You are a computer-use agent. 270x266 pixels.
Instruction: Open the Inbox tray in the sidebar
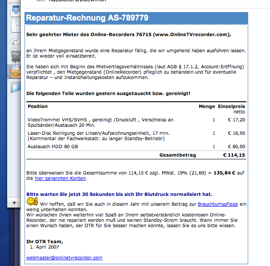click(x=15, y=10)
